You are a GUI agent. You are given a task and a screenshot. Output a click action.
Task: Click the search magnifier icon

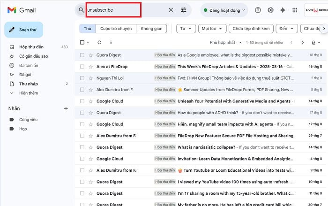(x=81, y=10)
